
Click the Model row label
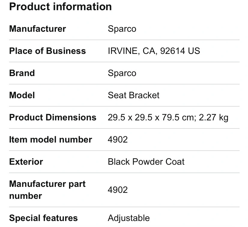22,95
